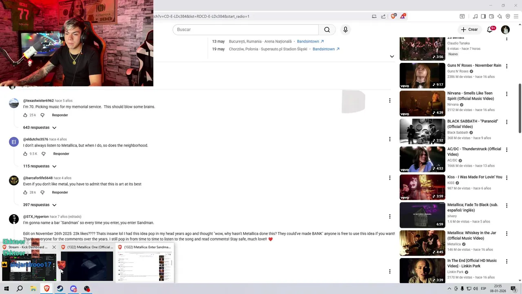
Task: Open YouTube notifications bell
Action: pyautogui.click(x=490, y=29)
